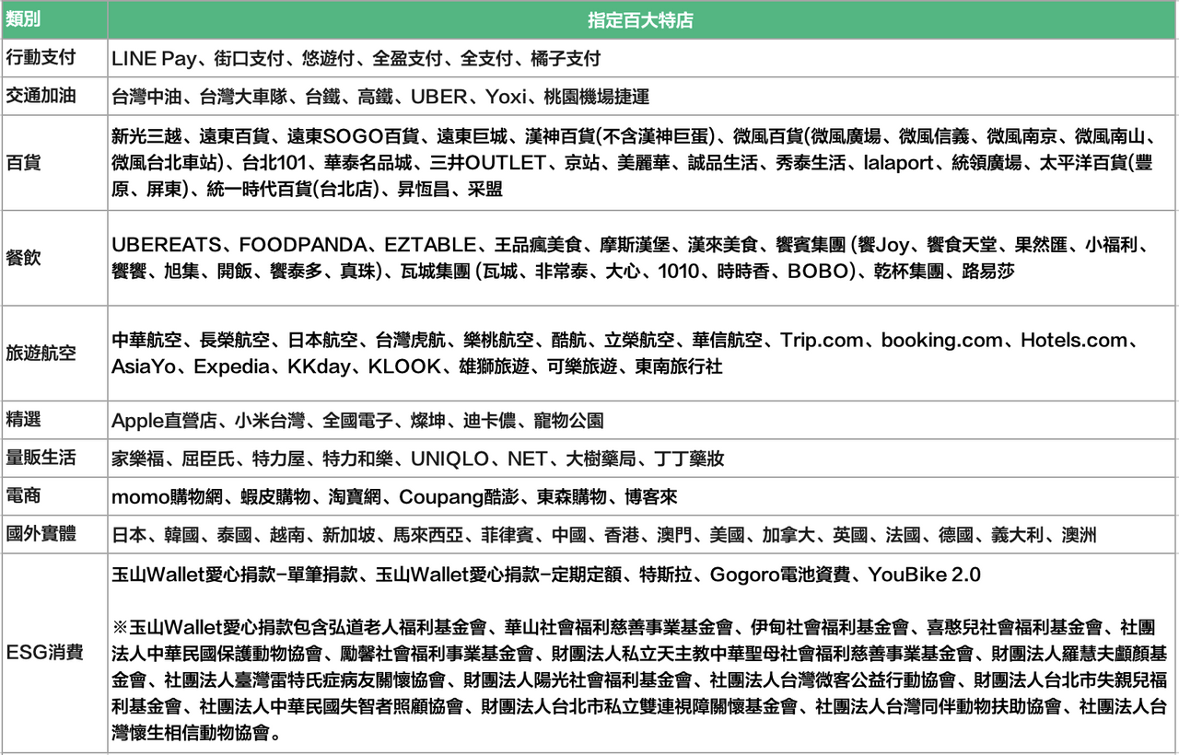Click the 路易莎 text
This screenshot has height=755, width=1179.
point(990,272)
